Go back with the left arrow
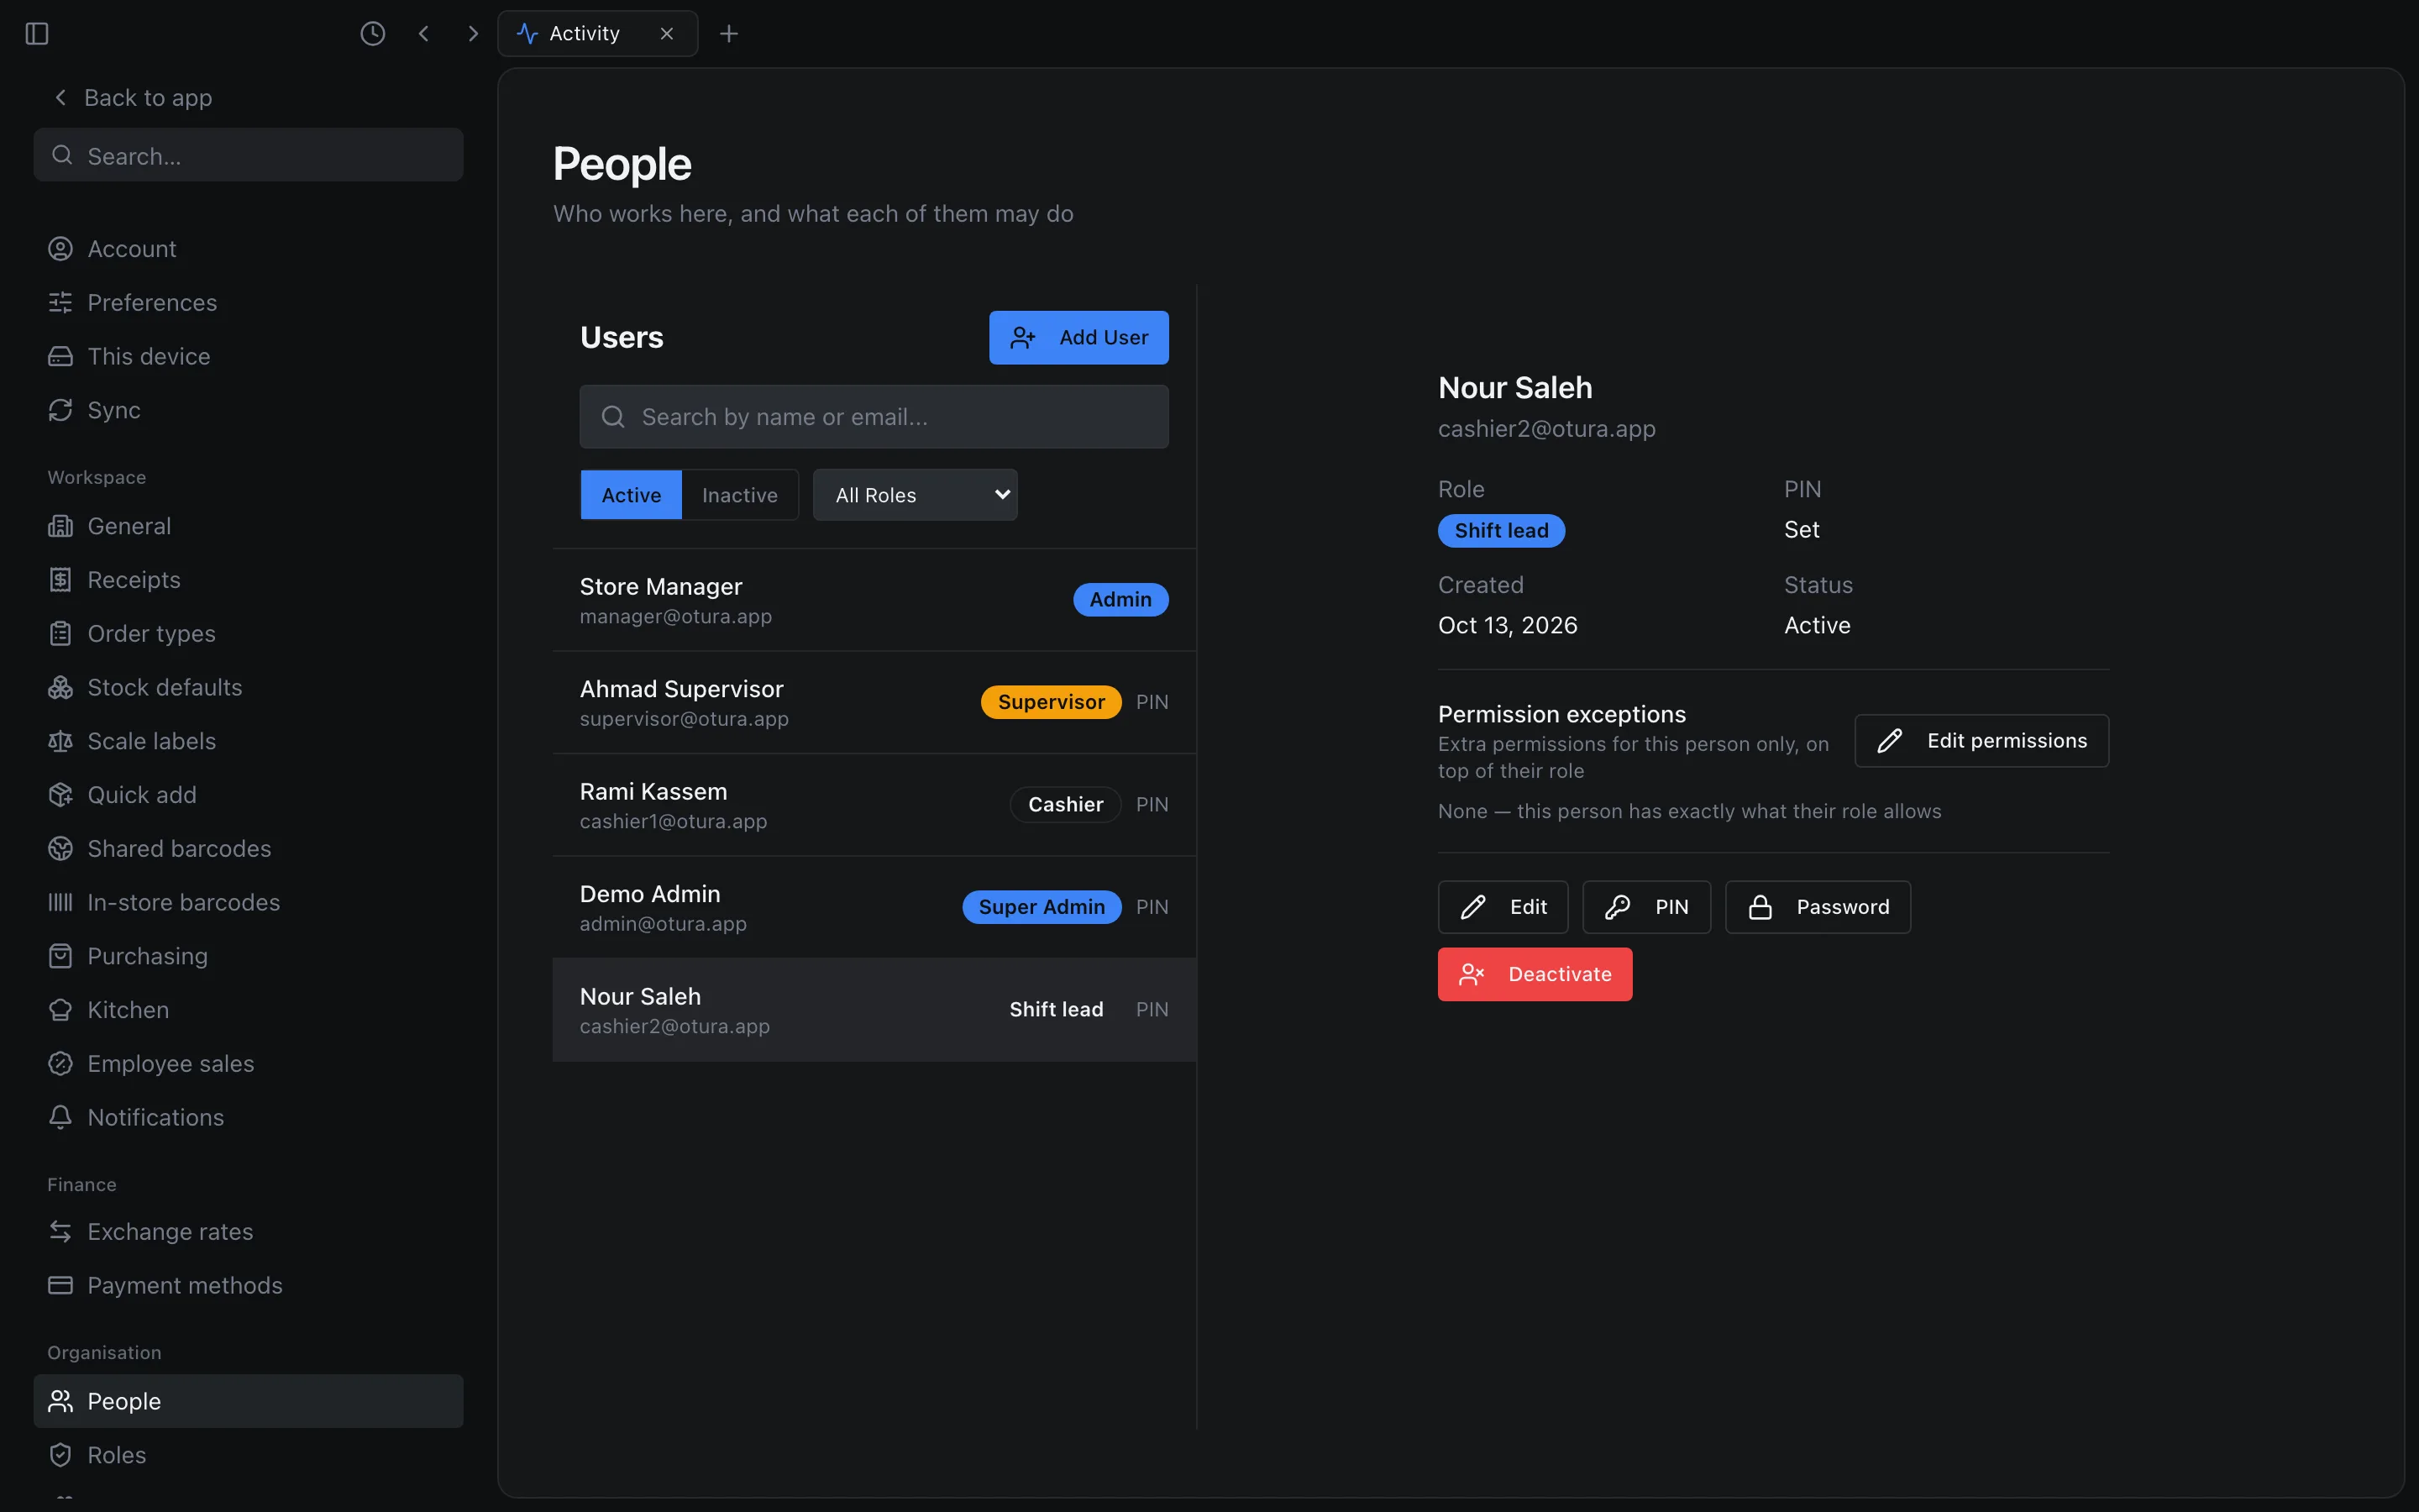The height and width of the screenshot is (1512, 2419). (x=424, y=34)
